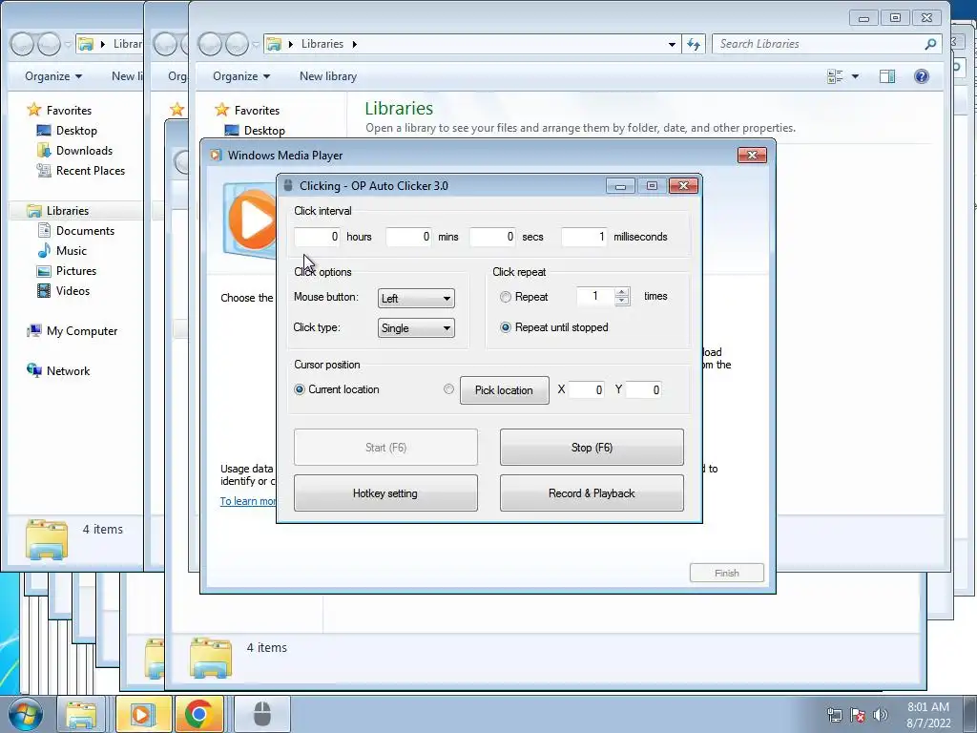Click Libraries in front window address bar
This screenshot has width=977, height=733.
click(x=322, y=44)
